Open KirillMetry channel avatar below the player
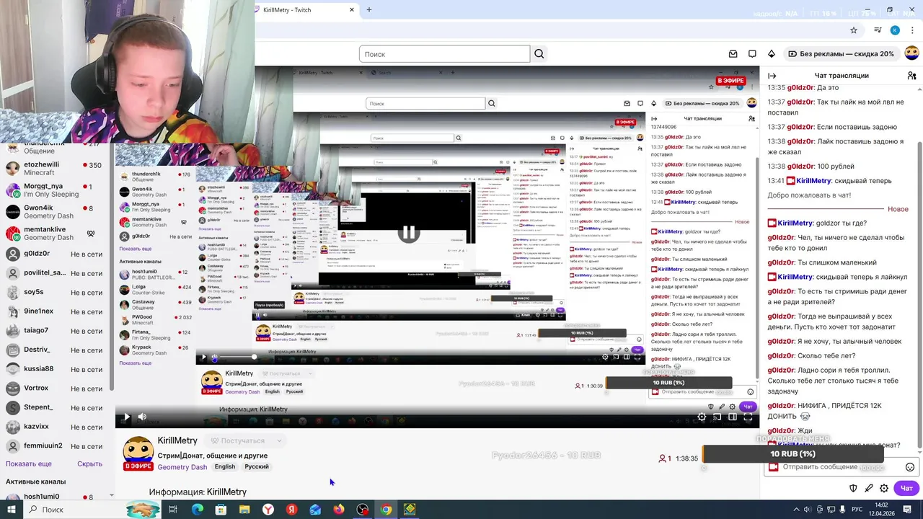The height and width of the screenshot is (519, 923). click(x=138, y=451)
